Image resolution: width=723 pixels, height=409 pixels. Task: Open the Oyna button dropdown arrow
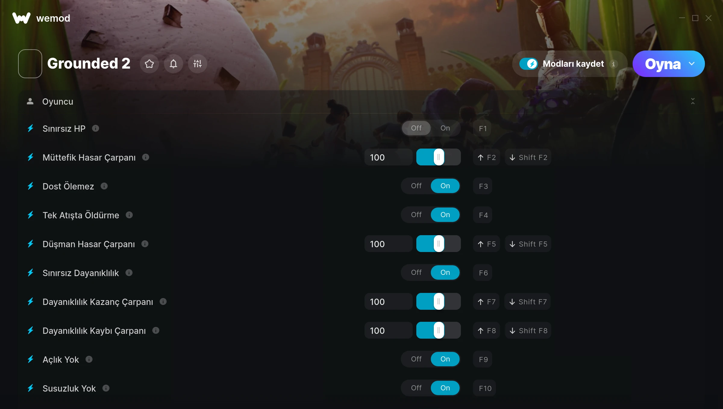pyautogui.click(x=692, y=64)
